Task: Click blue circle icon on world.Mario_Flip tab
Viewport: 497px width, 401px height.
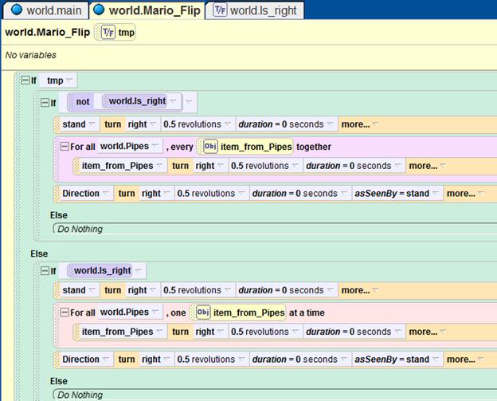Action: tap(99, 10)
